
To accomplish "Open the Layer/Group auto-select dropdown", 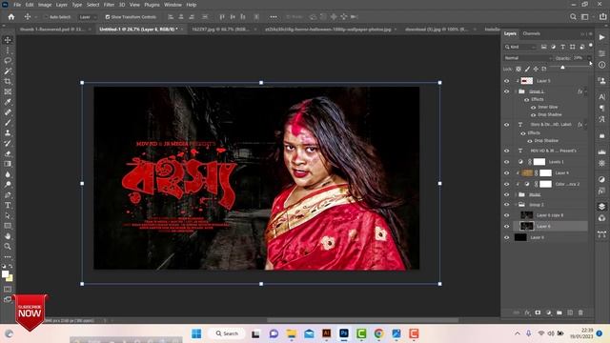I will 88,17.
